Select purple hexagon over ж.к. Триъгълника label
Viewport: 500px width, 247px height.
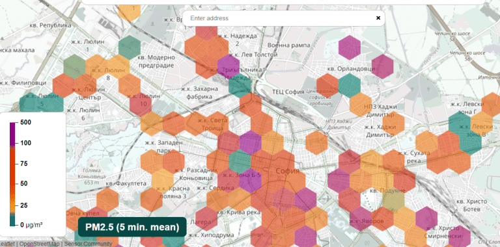tap(229, 67)
